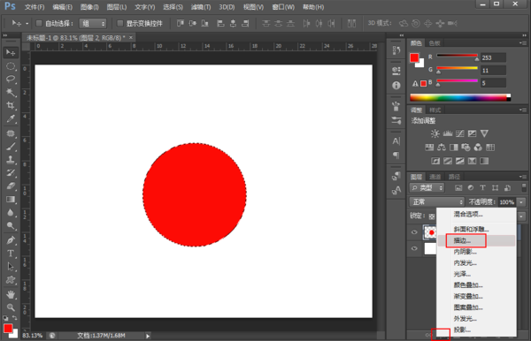This screenshot has width=531, height=341.
Task: Select the Elliptical Marquee tool
Action: pyautogui.click(x=11, y=66)
